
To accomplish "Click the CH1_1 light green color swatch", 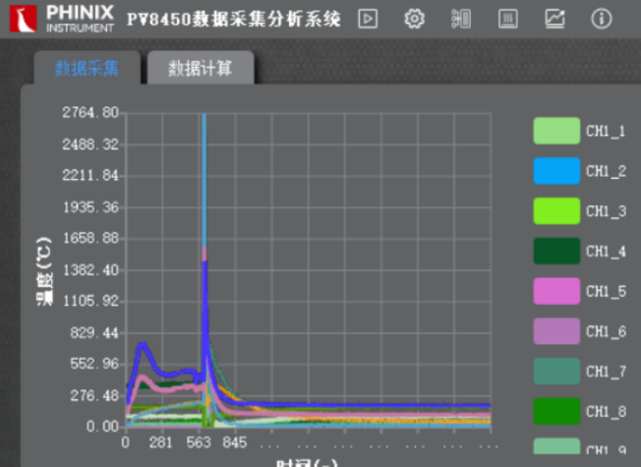I will point(556,131).
